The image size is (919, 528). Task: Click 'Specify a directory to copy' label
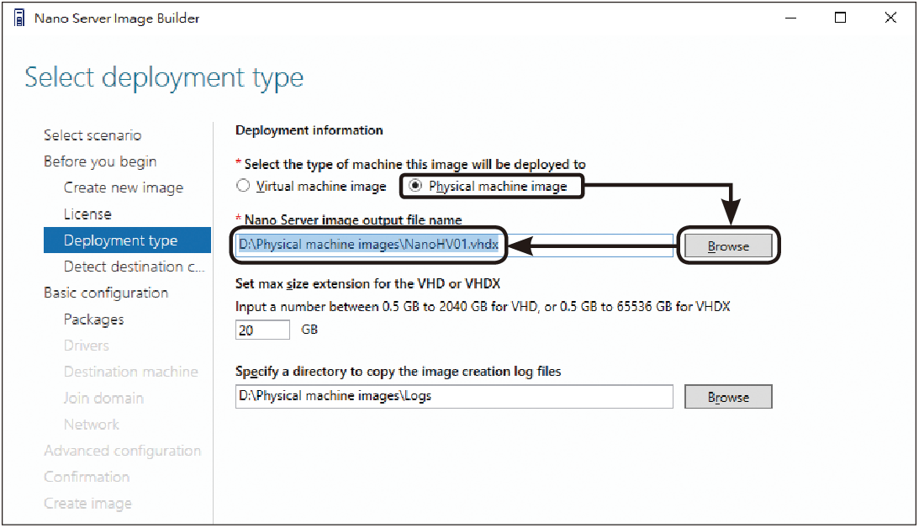coord(398,372)
